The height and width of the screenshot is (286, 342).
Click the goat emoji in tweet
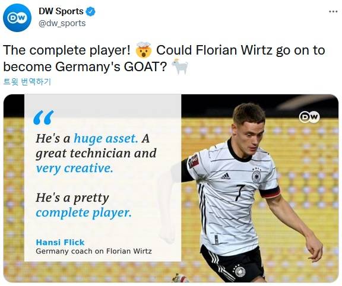tap(179, 66)
